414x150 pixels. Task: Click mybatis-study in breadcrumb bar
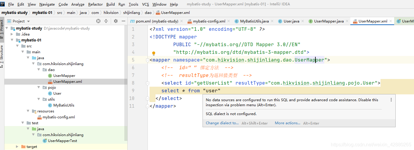(x=15, y=12)
